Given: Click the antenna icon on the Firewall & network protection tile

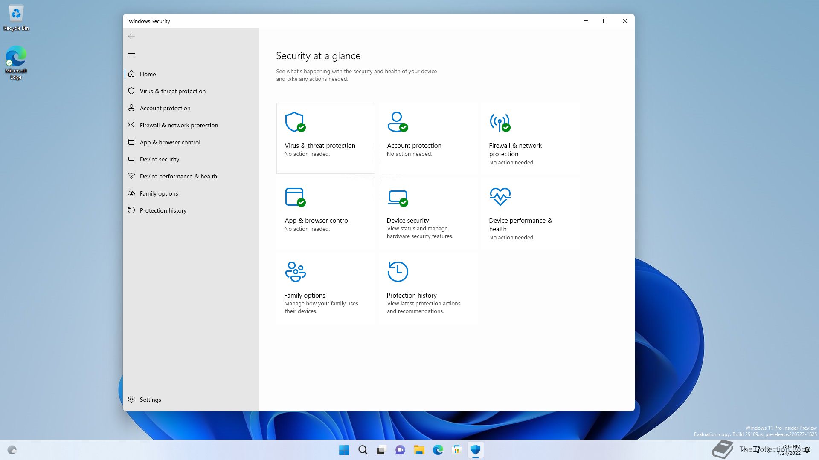Looking at the screenshot, I should coord(500,123).
